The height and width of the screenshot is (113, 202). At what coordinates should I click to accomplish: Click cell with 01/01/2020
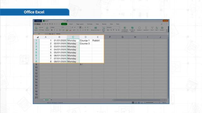tap(59, 40)
